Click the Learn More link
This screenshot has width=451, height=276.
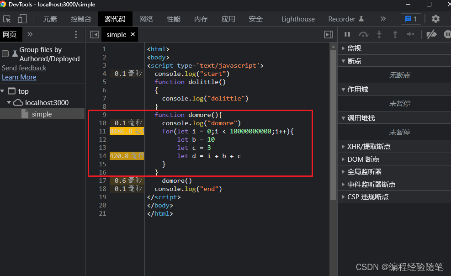click(19, 77)
